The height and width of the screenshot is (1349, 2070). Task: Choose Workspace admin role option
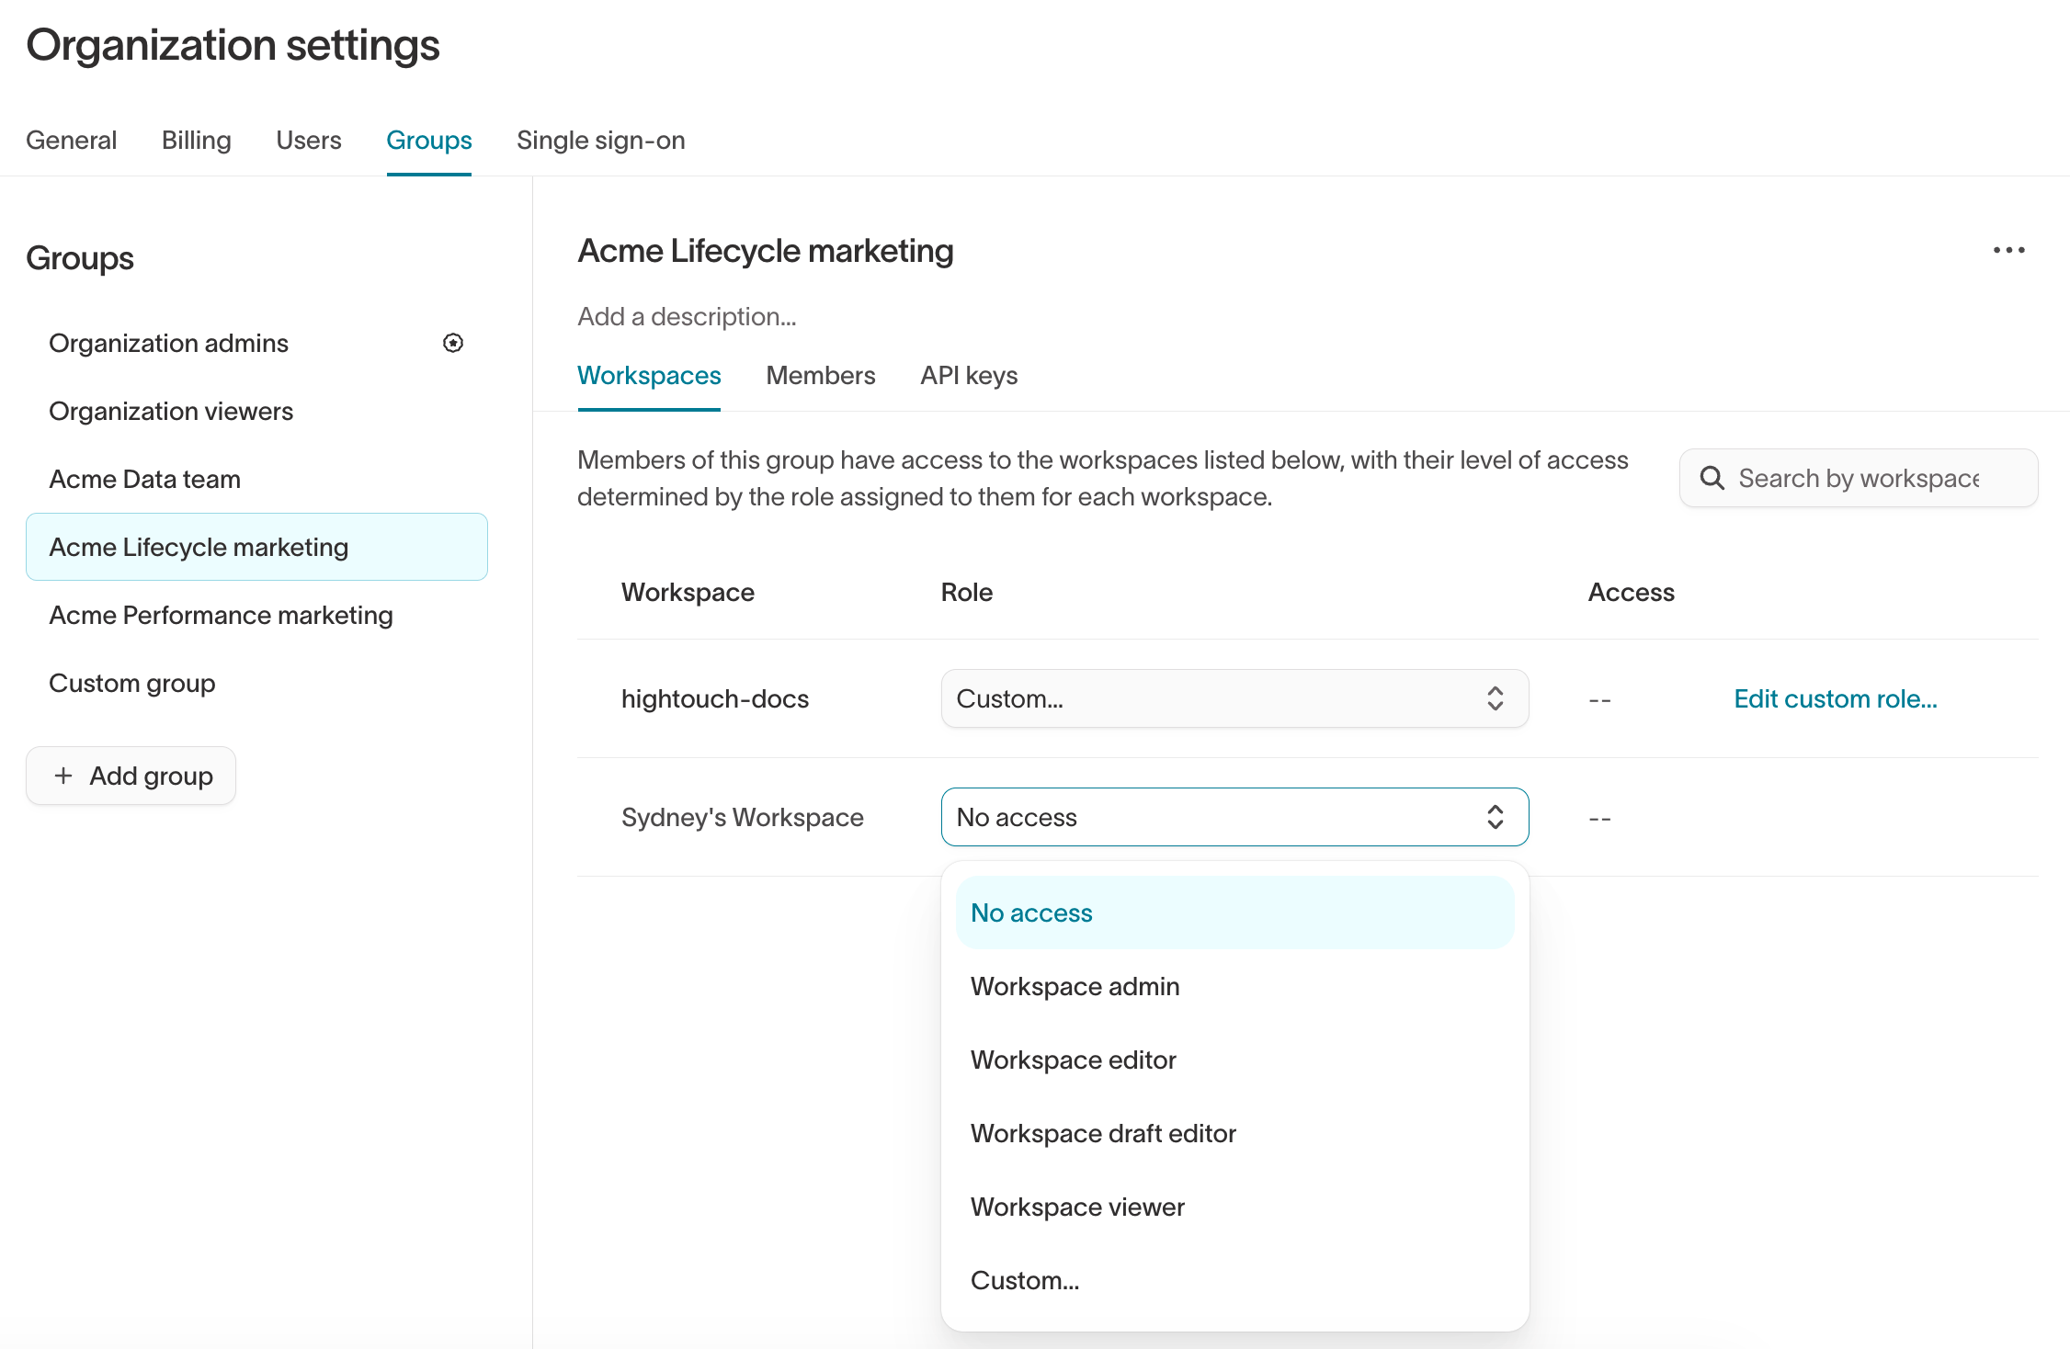(x=1234, y=986)
